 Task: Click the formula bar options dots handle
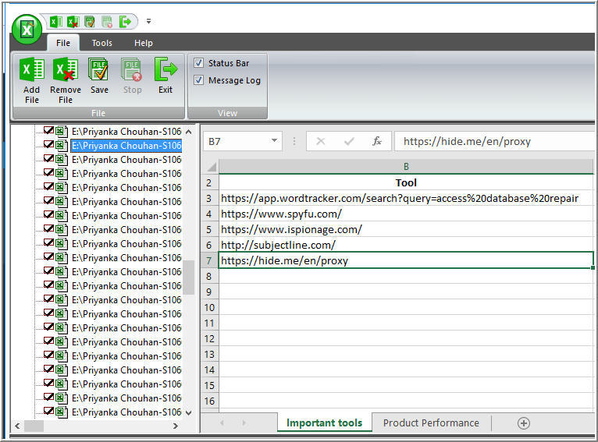click(x=294, y=141)
